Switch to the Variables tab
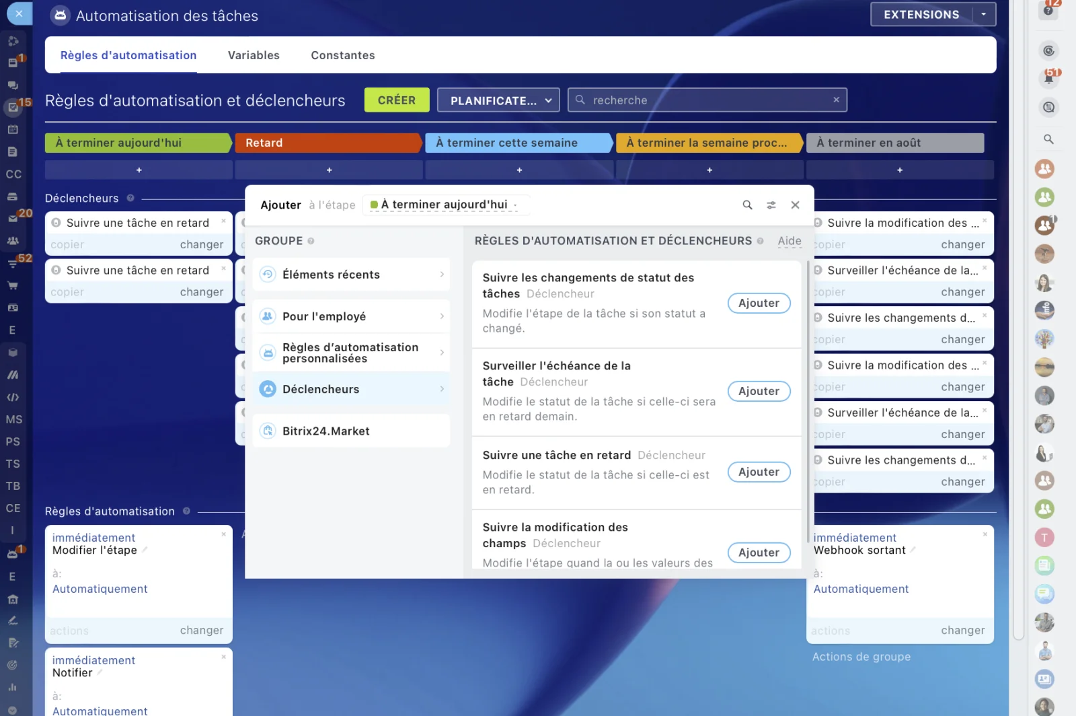Viewport: 1076px width, 716px height. click(254, 55)
